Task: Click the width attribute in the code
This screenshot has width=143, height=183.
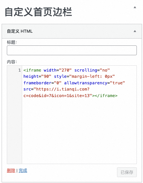Action: pyautogui.click(x=50, y=70)
